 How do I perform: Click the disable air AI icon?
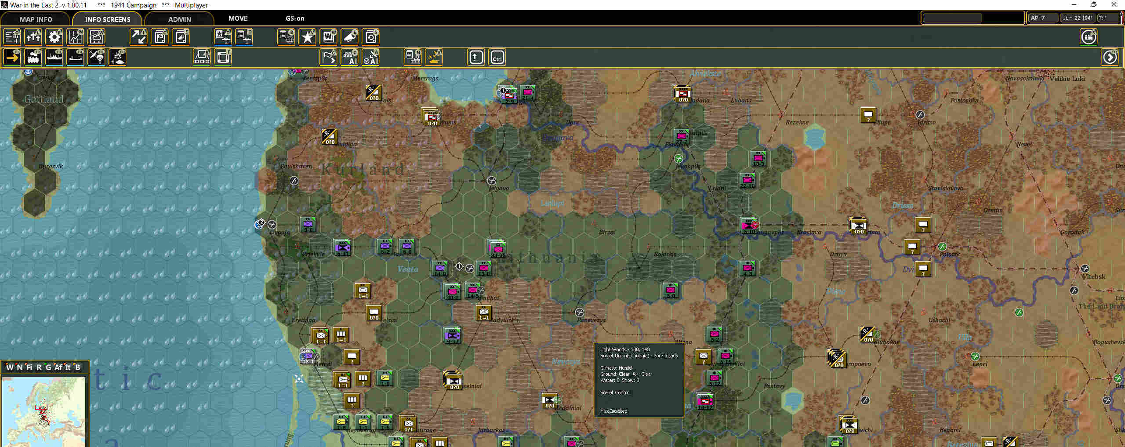pos(371,58)
